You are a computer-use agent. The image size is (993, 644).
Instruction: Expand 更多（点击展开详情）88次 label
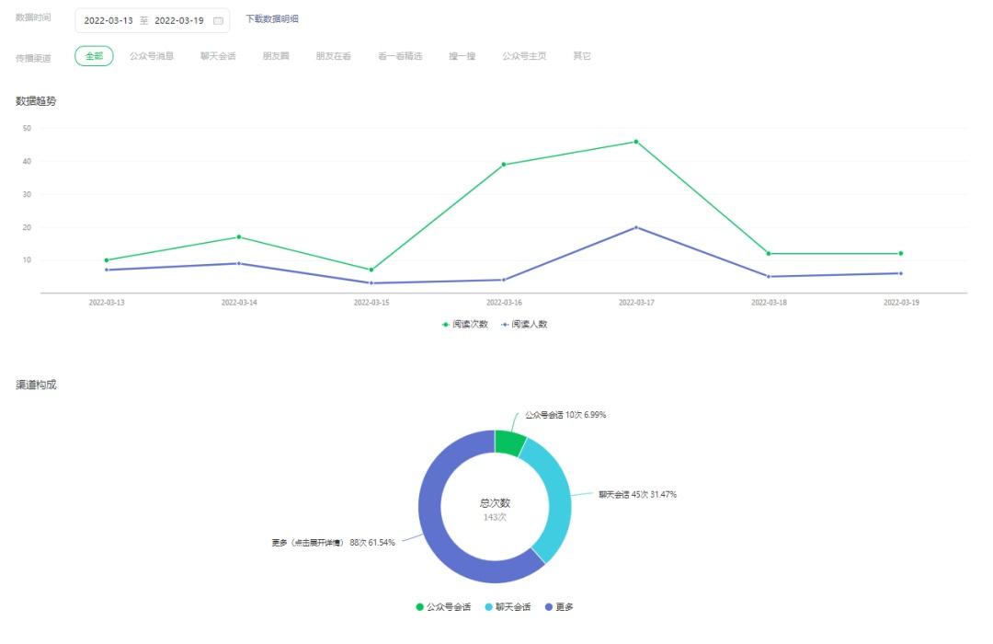point(333,543)
